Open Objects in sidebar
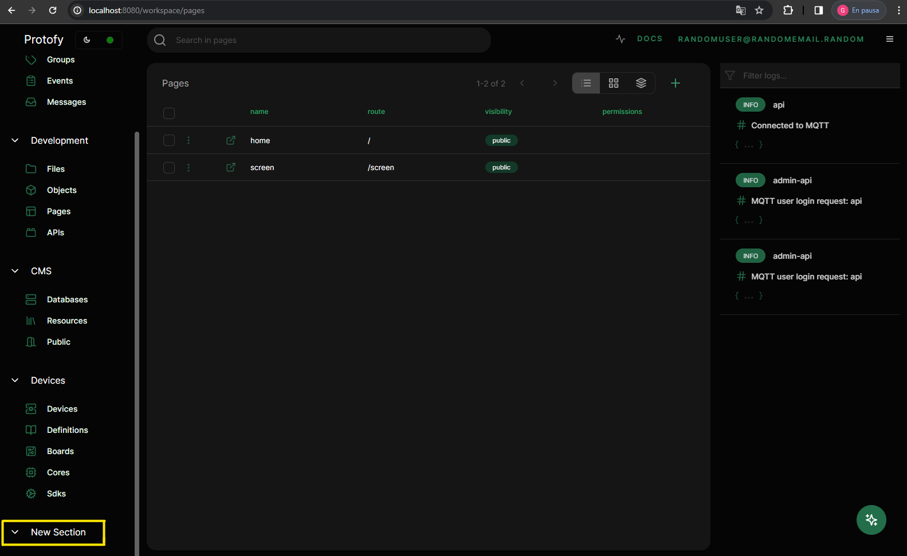This screenshot has height=556, width=907. (62, 190)
